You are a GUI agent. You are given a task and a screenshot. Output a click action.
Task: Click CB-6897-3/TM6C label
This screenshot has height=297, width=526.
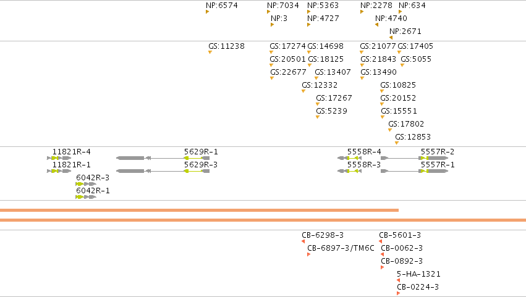click(x=341, y=248)
